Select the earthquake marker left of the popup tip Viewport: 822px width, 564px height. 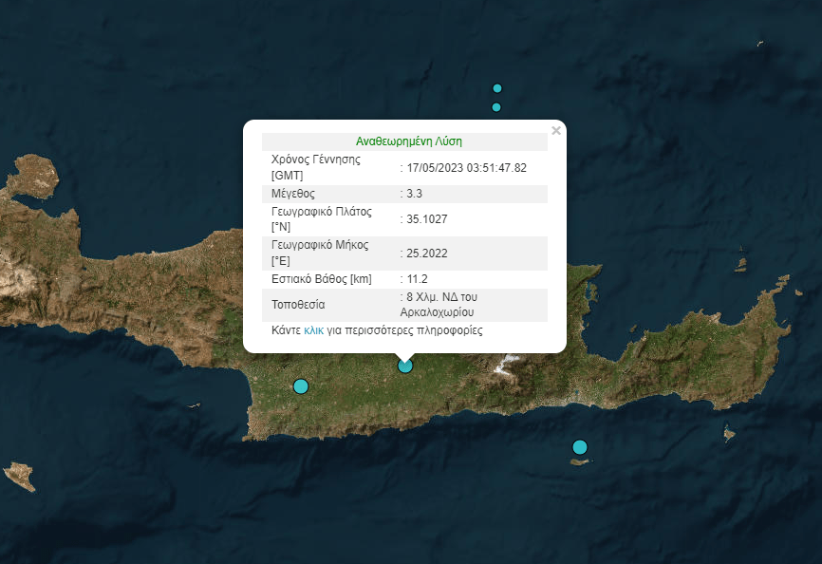coord(301,385)
